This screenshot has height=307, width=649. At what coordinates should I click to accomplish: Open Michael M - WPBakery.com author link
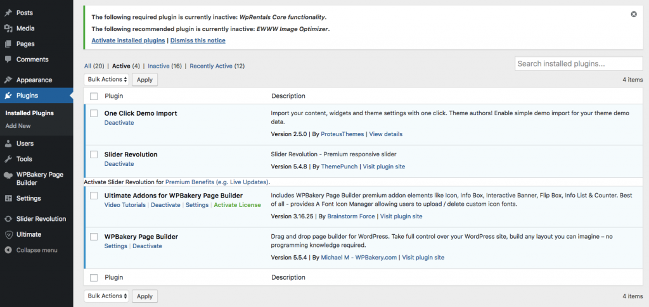click(359, 258)
